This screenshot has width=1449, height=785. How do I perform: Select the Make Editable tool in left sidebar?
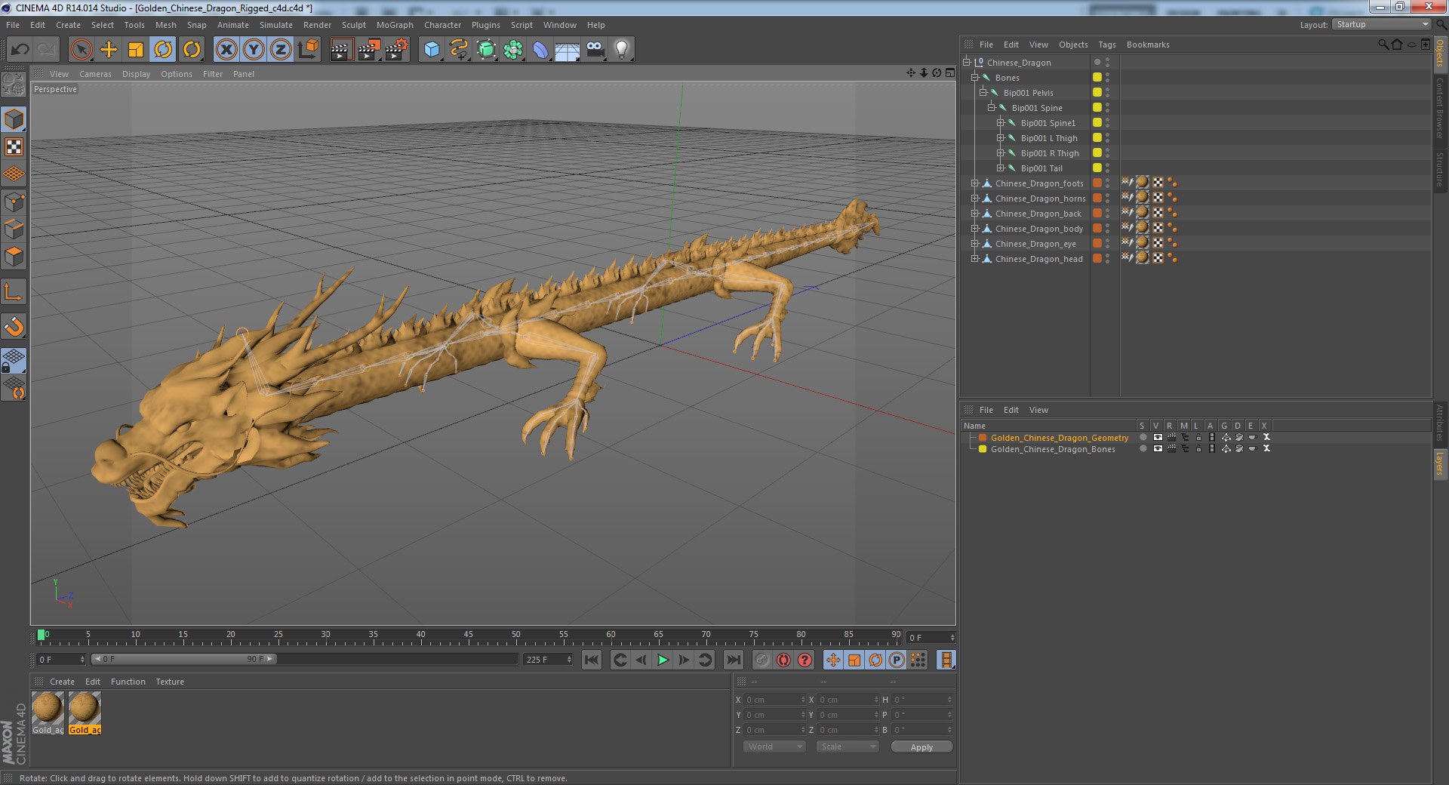(x=14, y=84)
